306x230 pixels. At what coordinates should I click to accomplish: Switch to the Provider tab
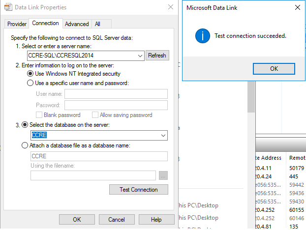pyautogui.click(x=17, y=24)
